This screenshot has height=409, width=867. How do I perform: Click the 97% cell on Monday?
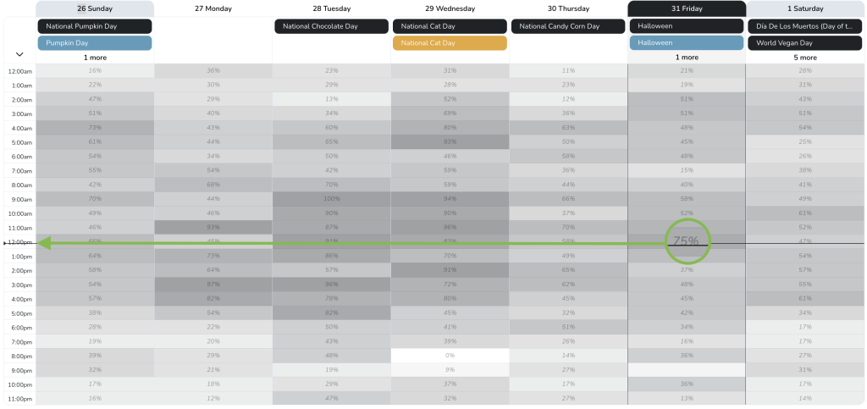213,284
